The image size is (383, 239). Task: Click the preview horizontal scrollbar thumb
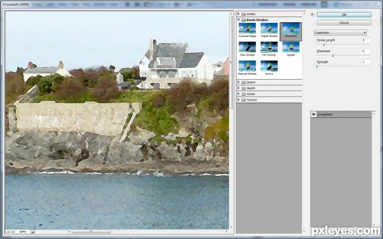[x=91, y=231]
